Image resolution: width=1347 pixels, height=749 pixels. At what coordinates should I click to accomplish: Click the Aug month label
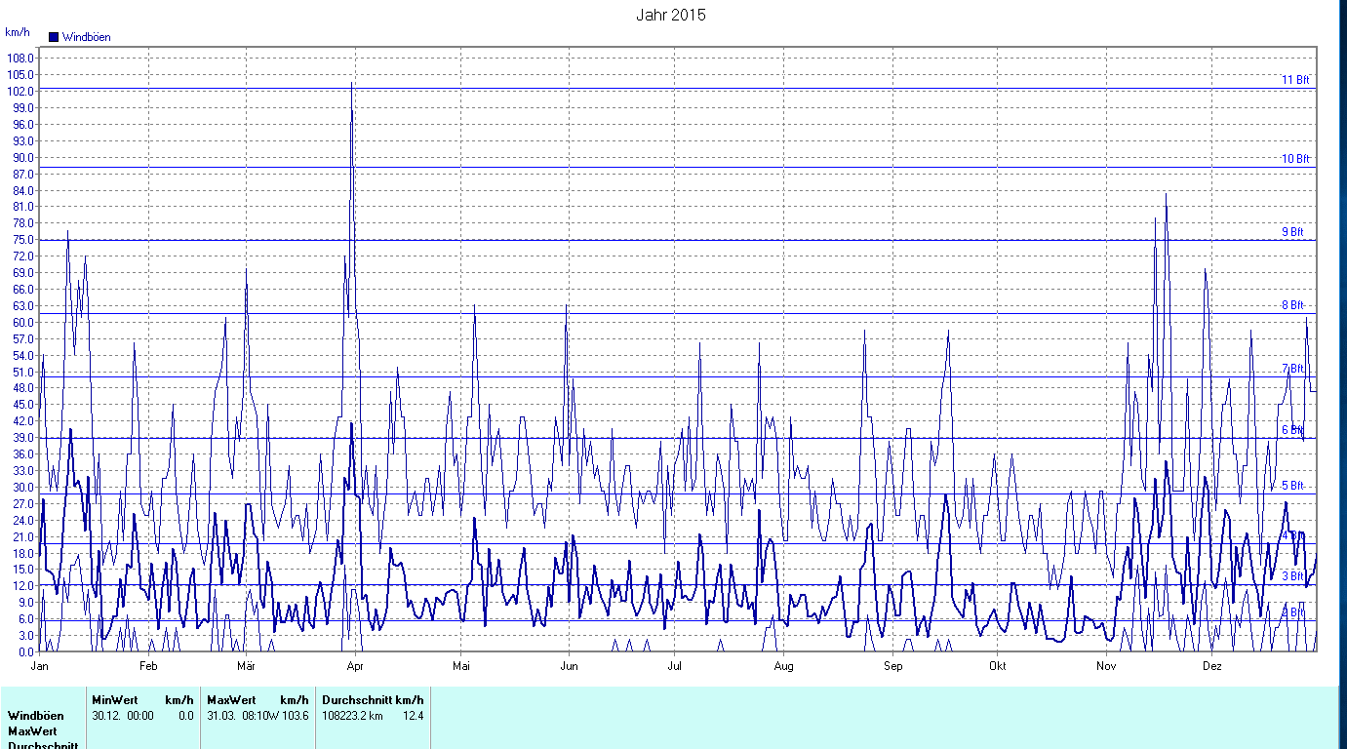pyautogui.click(x=783, y=667)
